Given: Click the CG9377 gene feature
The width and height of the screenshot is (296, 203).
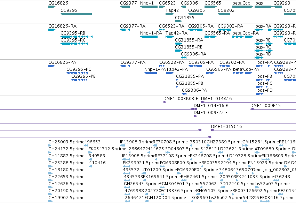Looking at the screenshot, I should [x=125, y=7].
